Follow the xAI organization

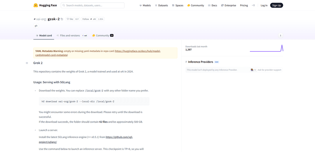point(89,19)
